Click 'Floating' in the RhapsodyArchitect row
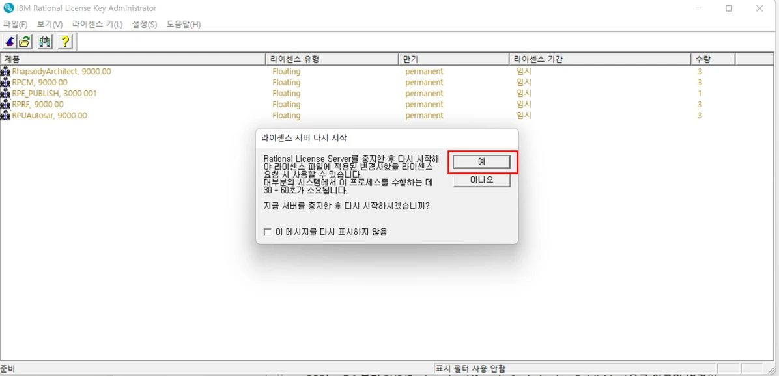Image resolution: width=779 pixels, height=376 pixels. [286, 72]
